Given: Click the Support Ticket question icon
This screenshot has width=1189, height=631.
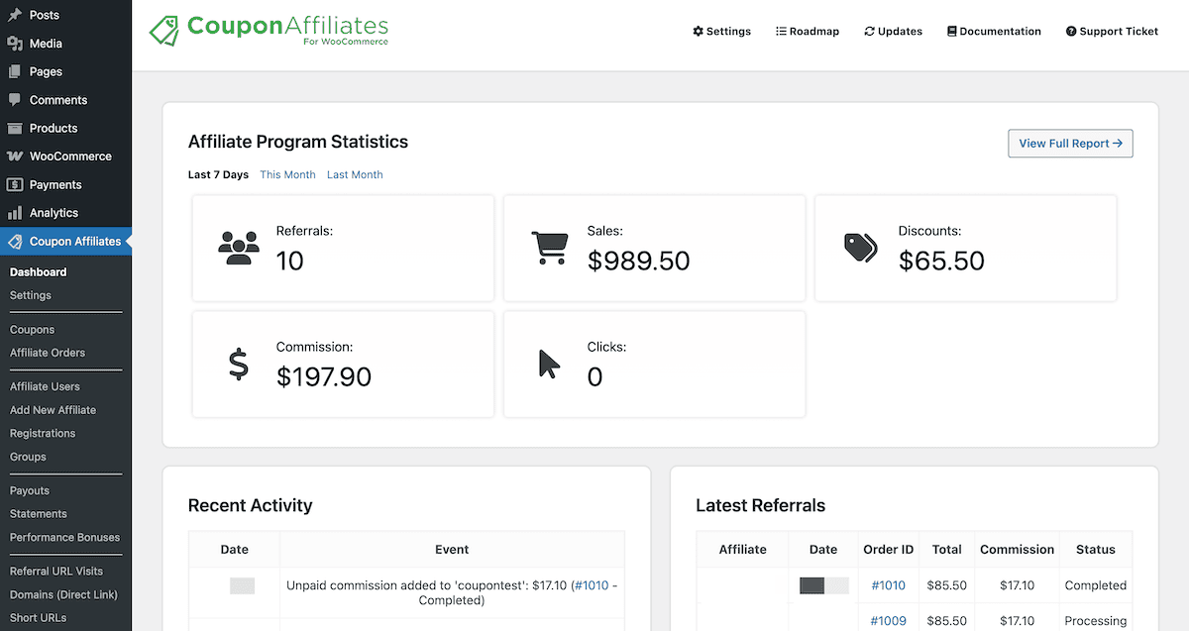Looking at the screenshot, I should pos(1071,31).
